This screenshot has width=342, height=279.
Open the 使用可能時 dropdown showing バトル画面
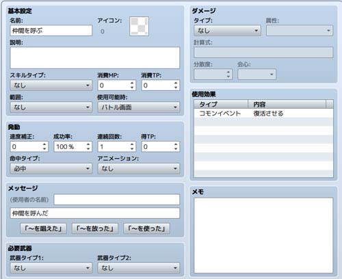pos(139,107)
